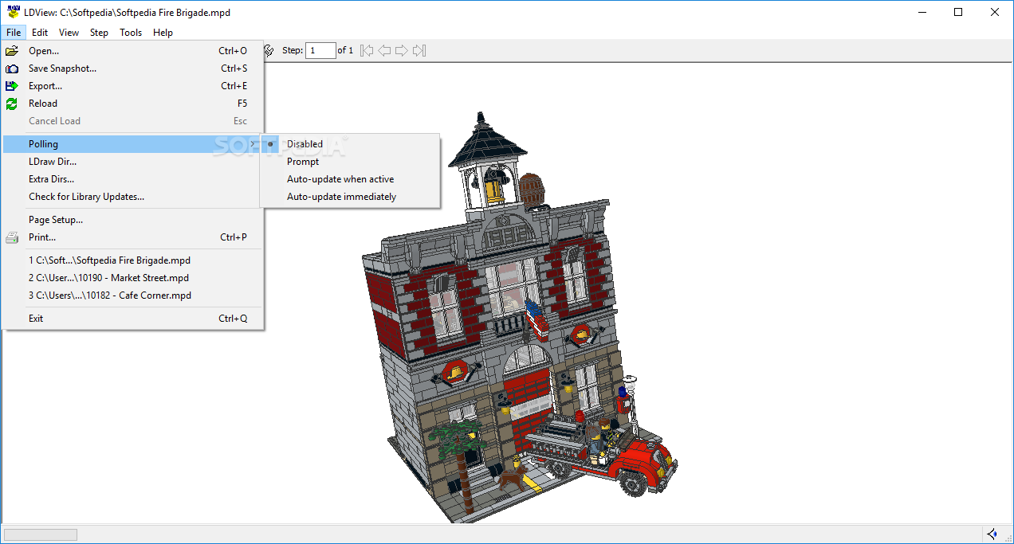The width and height of the screenshot is (1014, 544).
Task: Select the Disabled polling option
Action: [350, 144]
